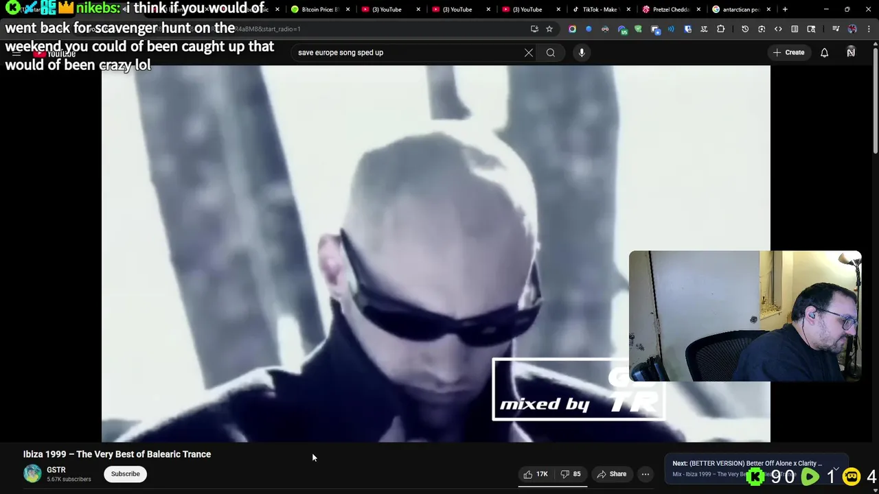
Task: Open the GSTR channel avatar
Action: coord(32,473)
